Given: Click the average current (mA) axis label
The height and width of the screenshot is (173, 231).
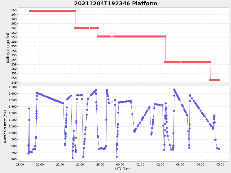Looking at the screenshot, I should 5,127.
